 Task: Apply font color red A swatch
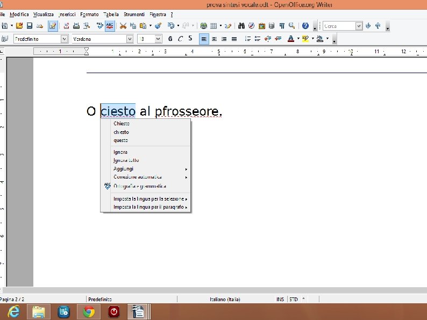[291, 39]
